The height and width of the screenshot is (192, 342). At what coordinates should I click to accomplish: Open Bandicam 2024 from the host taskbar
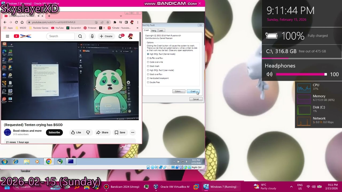(x=122, y=187)
